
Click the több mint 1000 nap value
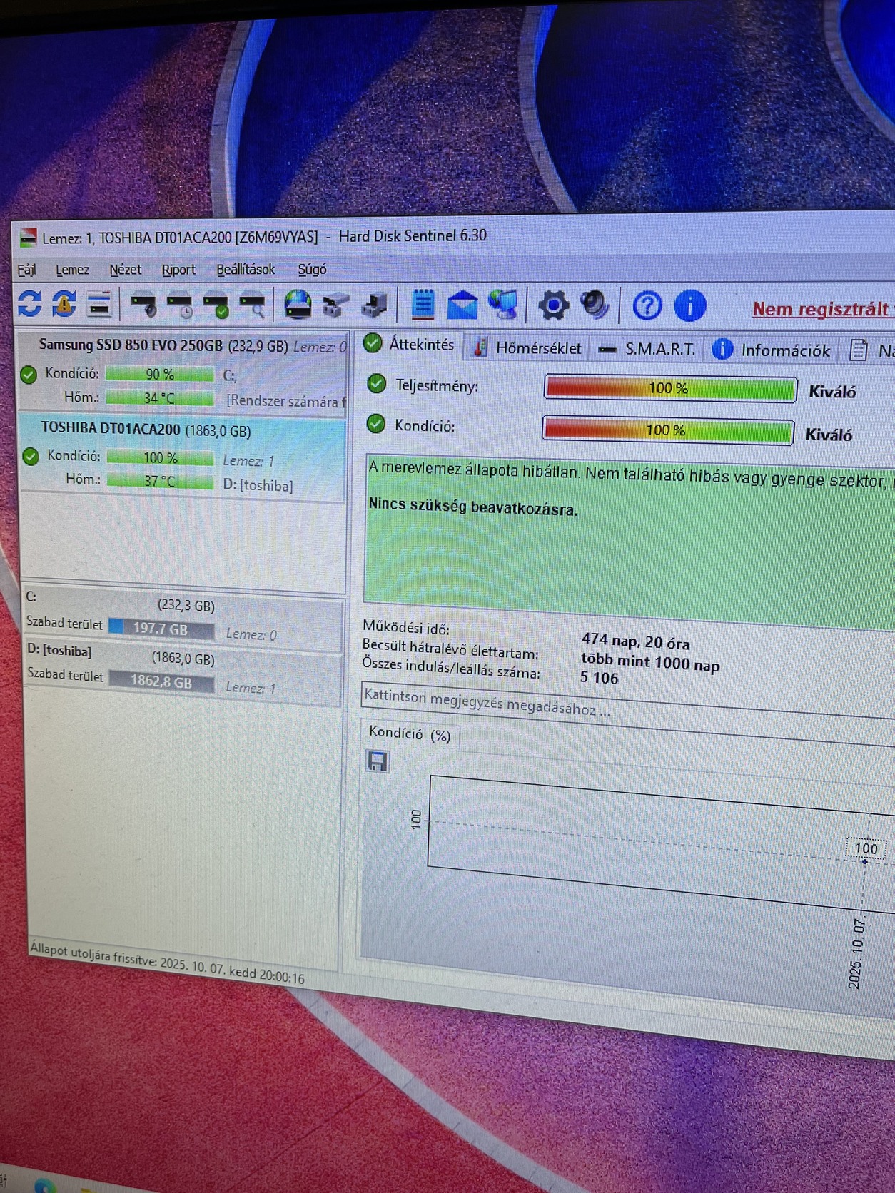point(649,661)
